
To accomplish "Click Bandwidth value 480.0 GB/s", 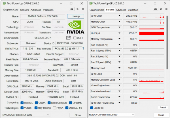I will coord(72,70).
